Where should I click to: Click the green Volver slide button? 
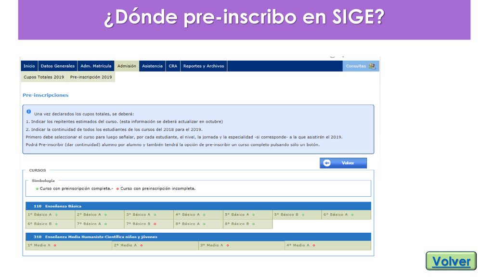pos(451,261)
